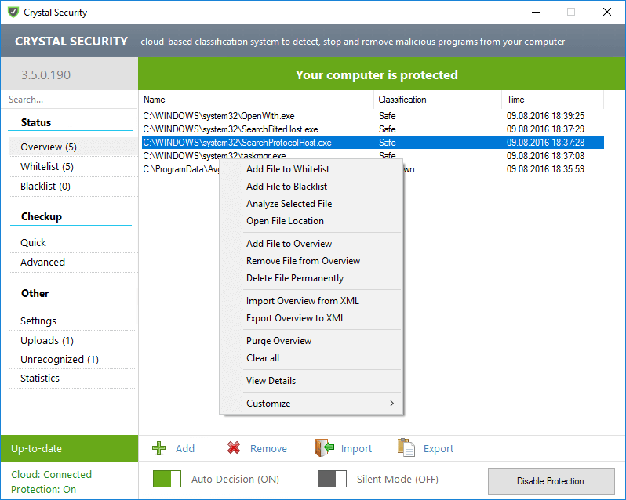Click the Export label in bottom toolbar
Viewport: 626px width, 500px height.
tap(439, 449)
